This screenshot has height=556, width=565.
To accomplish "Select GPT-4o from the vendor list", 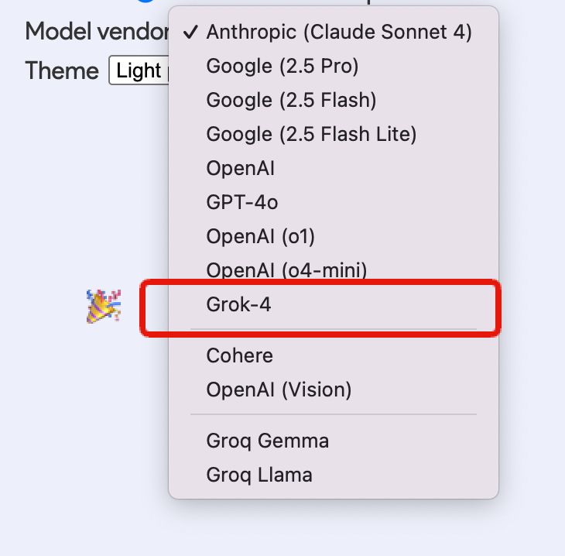I will point(241,202).
